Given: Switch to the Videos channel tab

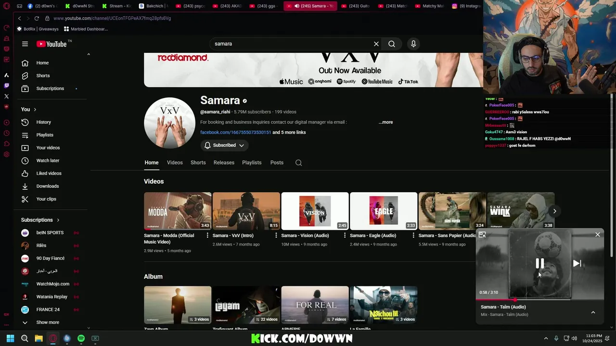Looking at the screenshot, I should point(175,162).
